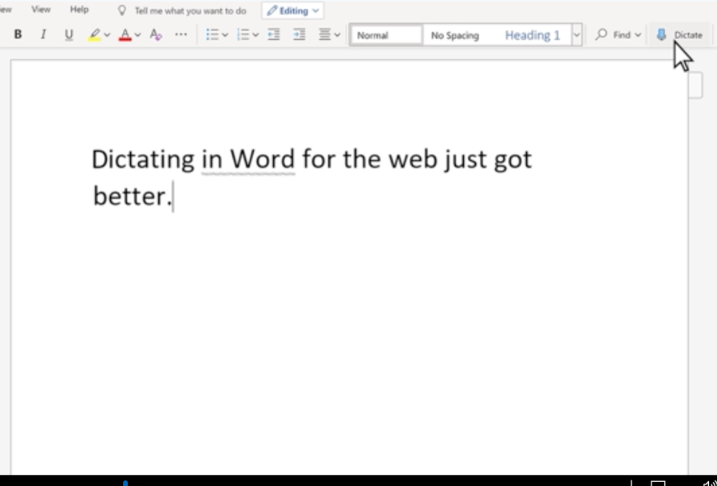Select the Normal style
This screenshot has width=717, height=486.
[x=386, y=35]
